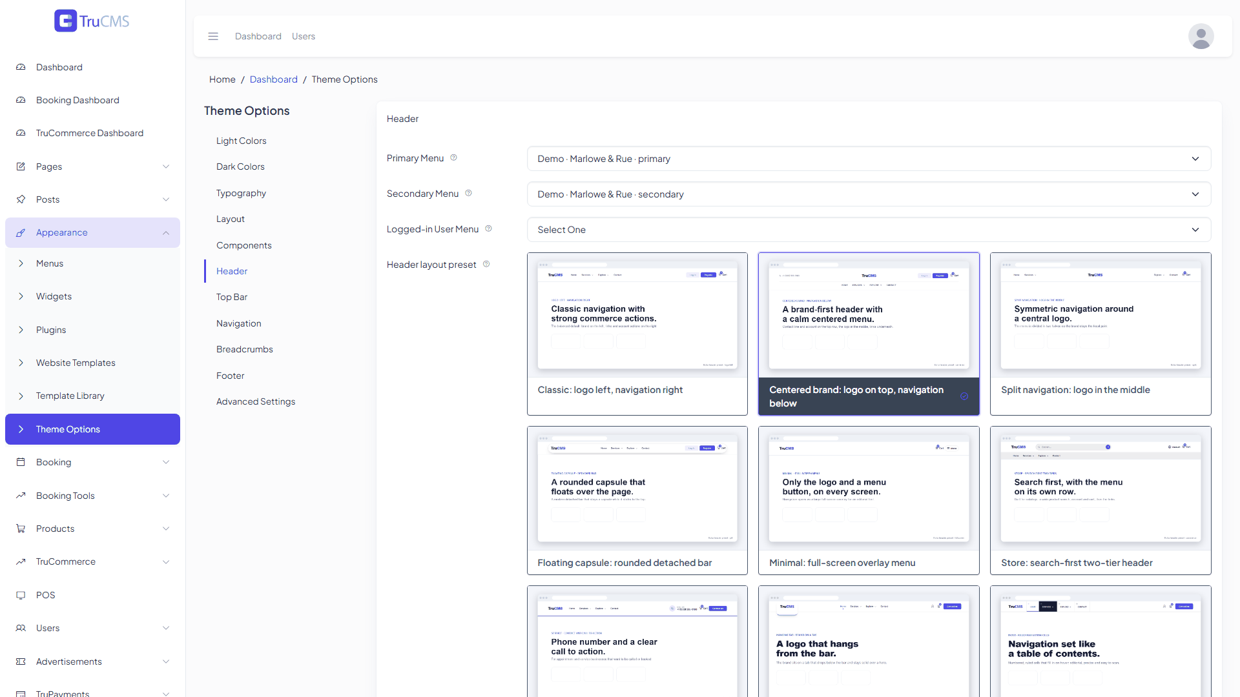Click the Users people icon in sidebar

coord(21,628)
